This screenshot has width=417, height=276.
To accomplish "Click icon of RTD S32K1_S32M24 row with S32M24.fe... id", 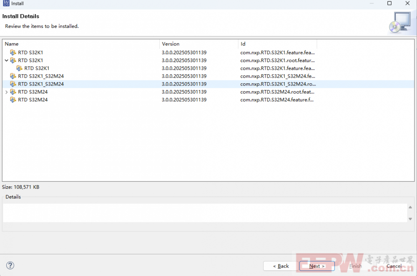I will [x=13, y=76].
